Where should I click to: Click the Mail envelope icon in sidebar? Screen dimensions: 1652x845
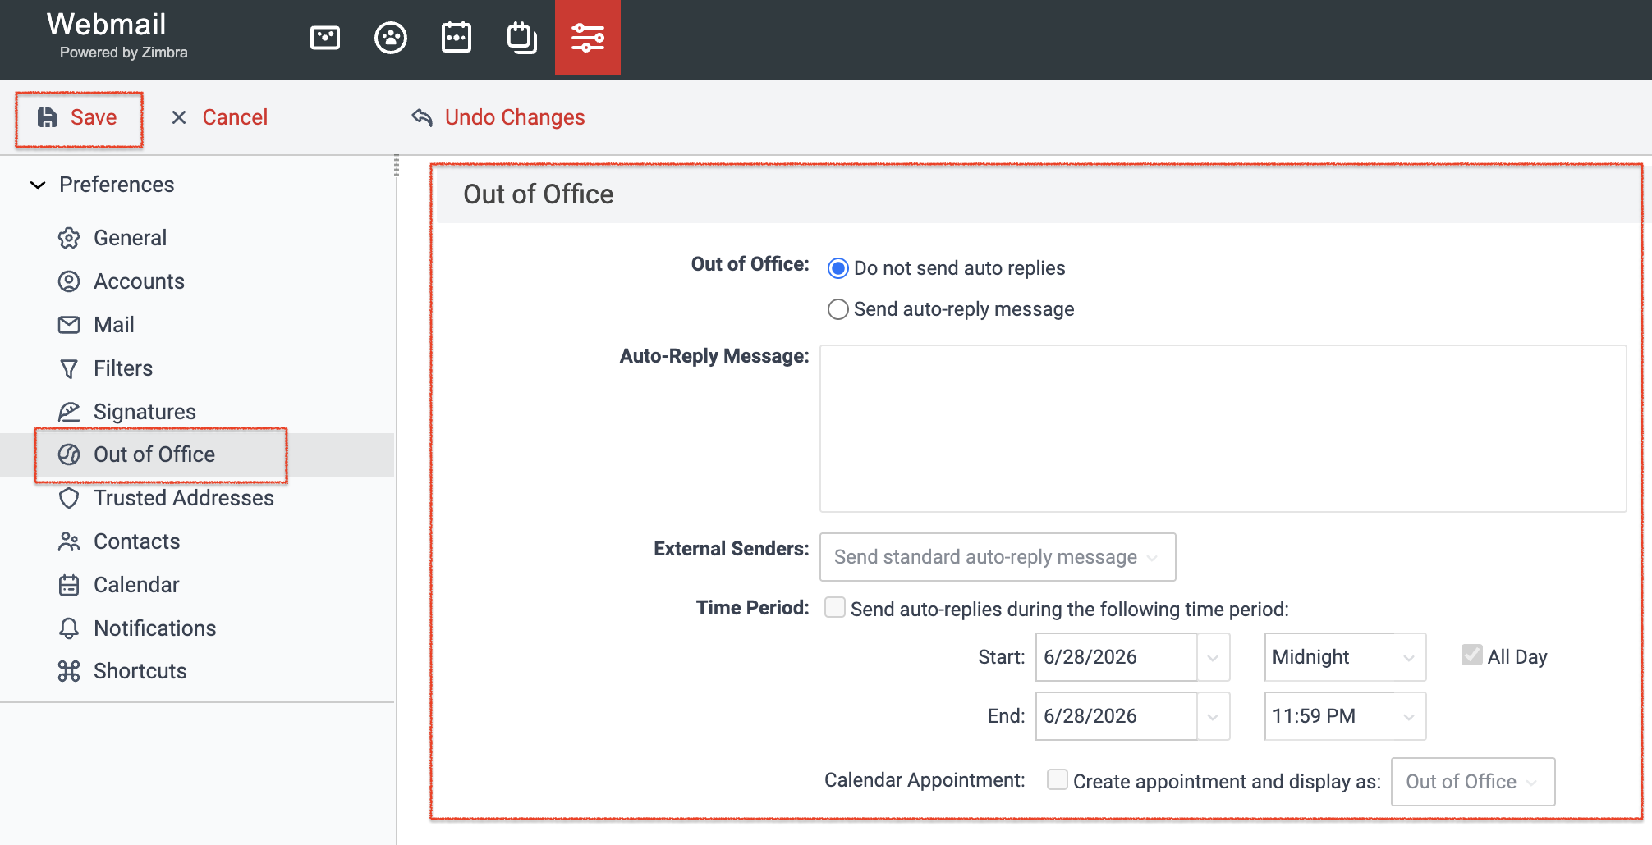pos(69,325)
